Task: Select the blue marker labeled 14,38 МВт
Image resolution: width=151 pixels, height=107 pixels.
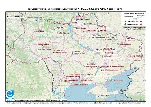Action: tap(106, 80)
